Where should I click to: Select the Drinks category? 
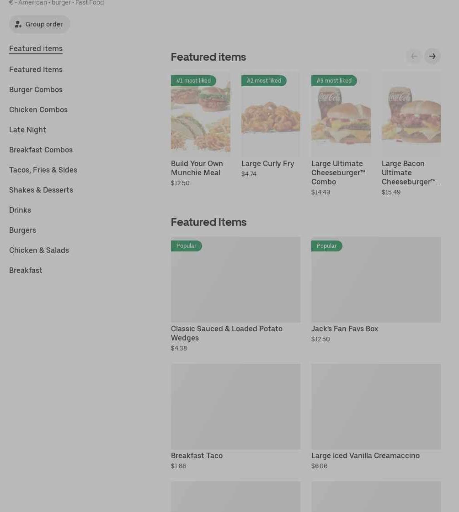(x=20, y=210)
